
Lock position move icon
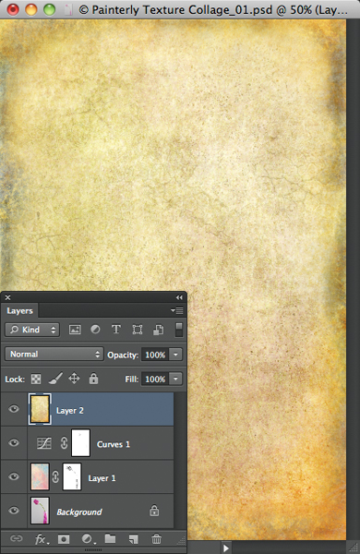pos(74,379)
